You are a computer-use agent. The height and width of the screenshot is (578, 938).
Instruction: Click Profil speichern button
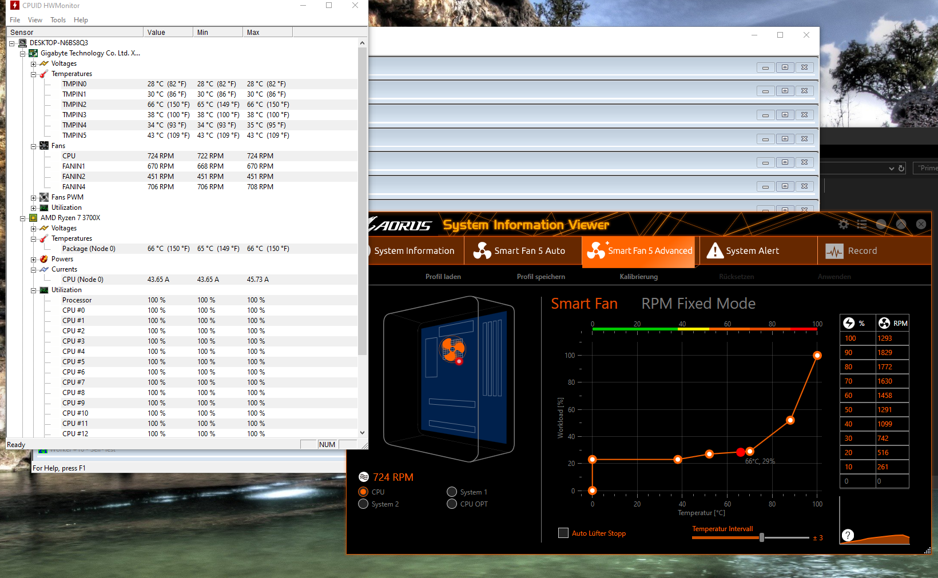coord(541,277)
